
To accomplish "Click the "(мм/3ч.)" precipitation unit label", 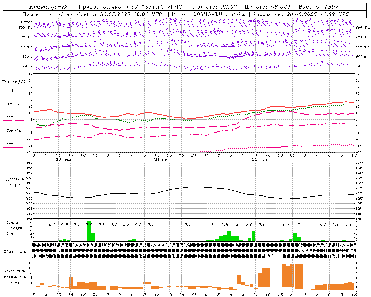I will pyautogui.click(x=15, y=222).
